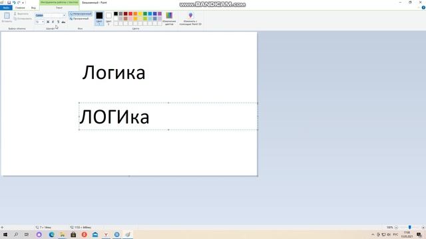Click the taskbar clock and date
Viewport: 426px width, 239px height.
click(407, 234)
